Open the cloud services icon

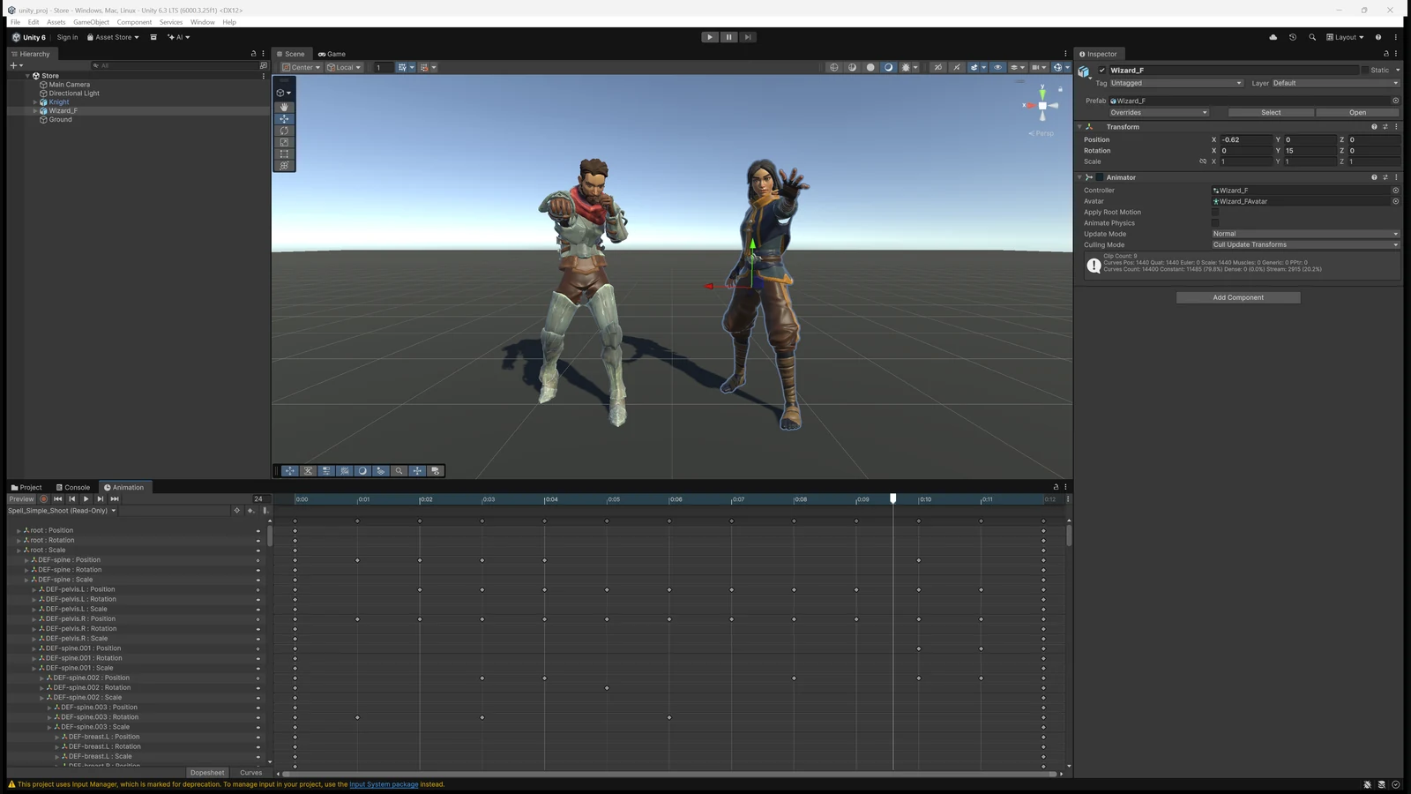[x=1273, y=37]
